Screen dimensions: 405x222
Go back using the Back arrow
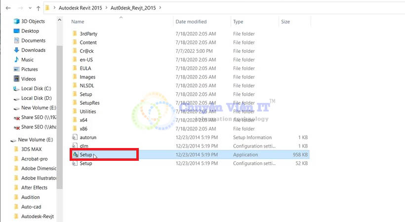click(x=8, y=8)
